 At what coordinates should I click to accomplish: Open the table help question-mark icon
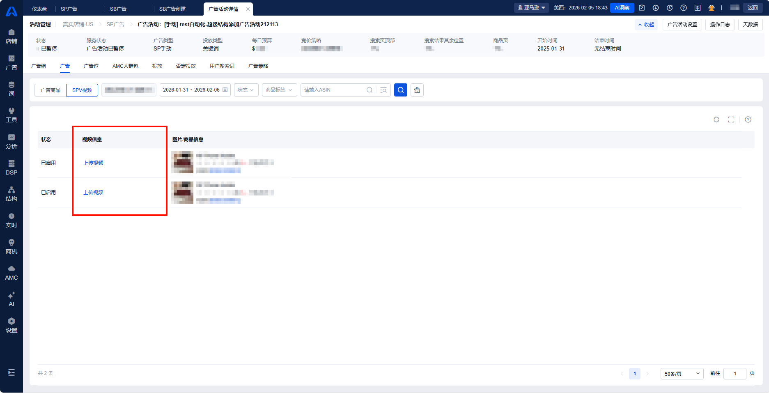click(748, 120)
